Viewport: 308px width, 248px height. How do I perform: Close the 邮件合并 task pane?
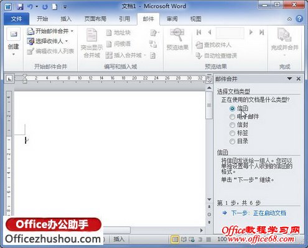tap(299, 79)
